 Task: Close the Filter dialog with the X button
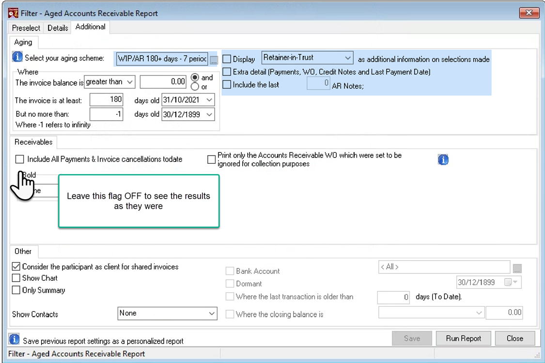click(x=529, y=13)
